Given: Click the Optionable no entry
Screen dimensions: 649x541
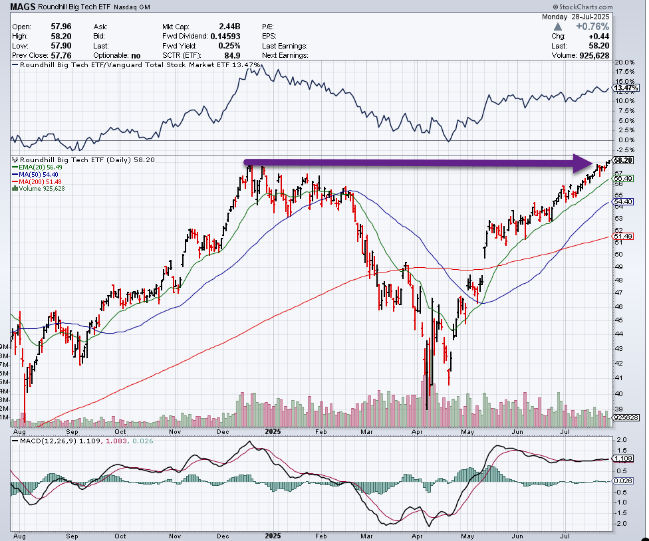Looking at the screenshot, I should pos(117,55).
